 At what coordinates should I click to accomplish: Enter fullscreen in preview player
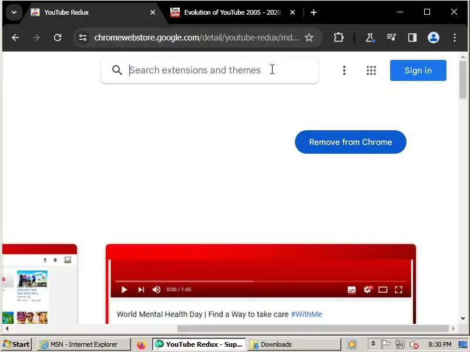click(x=398, y=290)
